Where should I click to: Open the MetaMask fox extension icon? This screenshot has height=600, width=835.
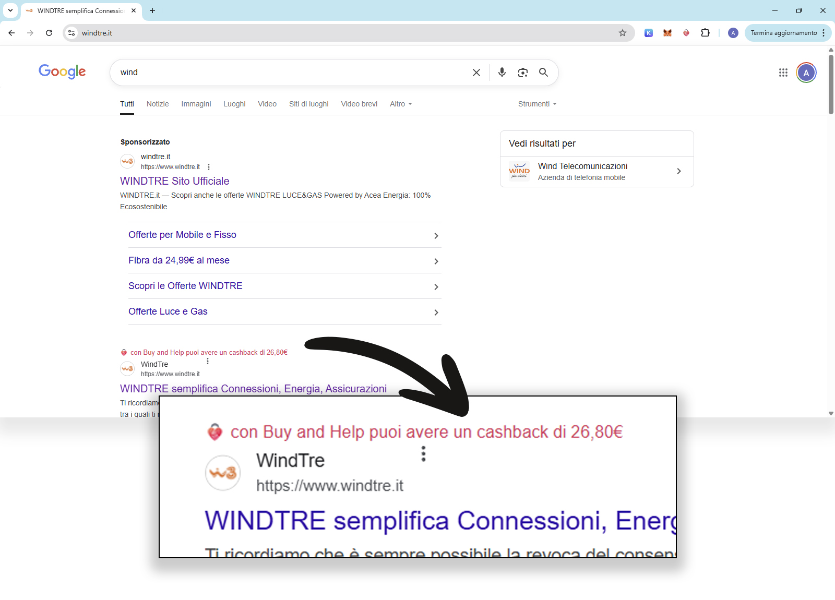[667, 33]
